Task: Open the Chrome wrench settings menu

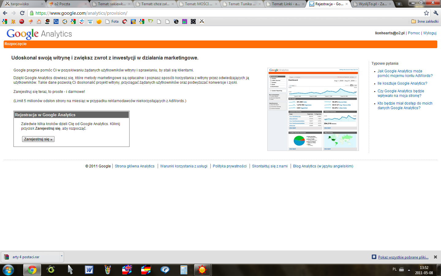Action: click(x=436, y=13)
